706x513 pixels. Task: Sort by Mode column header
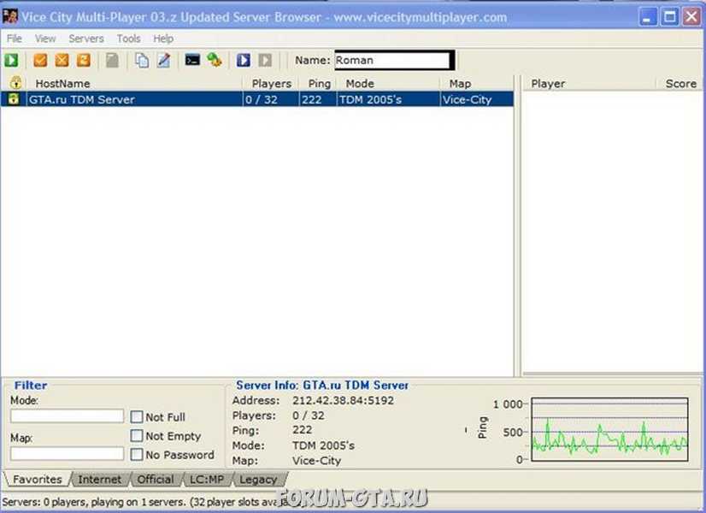click(x=388, y=83)
